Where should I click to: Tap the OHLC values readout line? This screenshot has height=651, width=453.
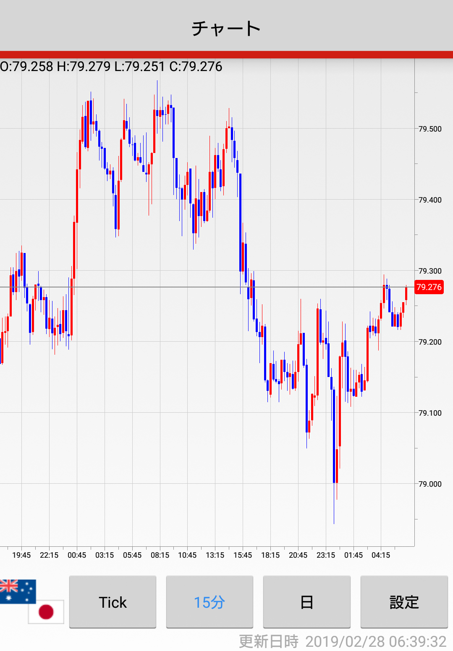click(111, 66)
